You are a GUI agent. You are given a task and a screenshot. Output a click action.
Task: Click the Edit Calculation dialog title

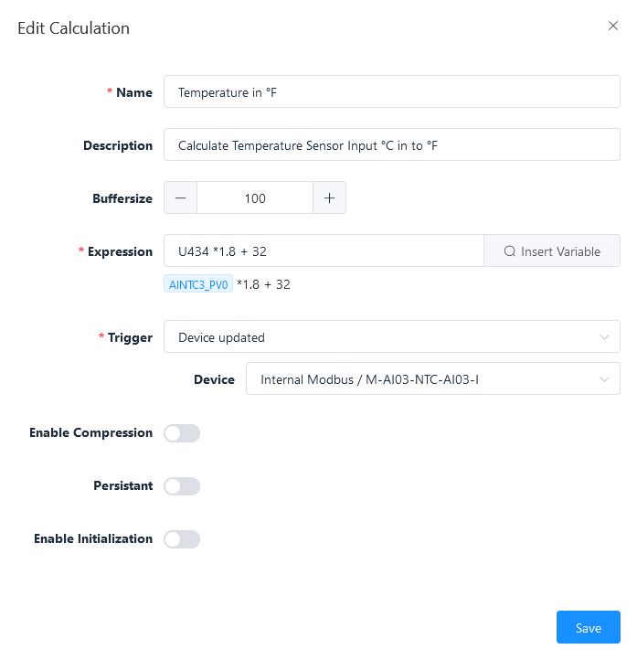point(74,28)
